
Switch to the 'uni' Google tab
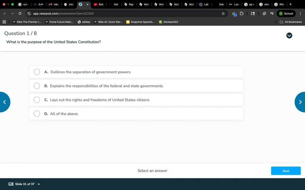[24, 4]
